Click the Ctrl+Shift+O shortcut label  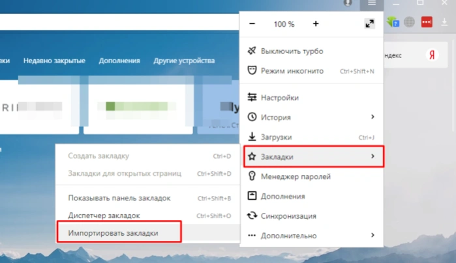point(214,215)
